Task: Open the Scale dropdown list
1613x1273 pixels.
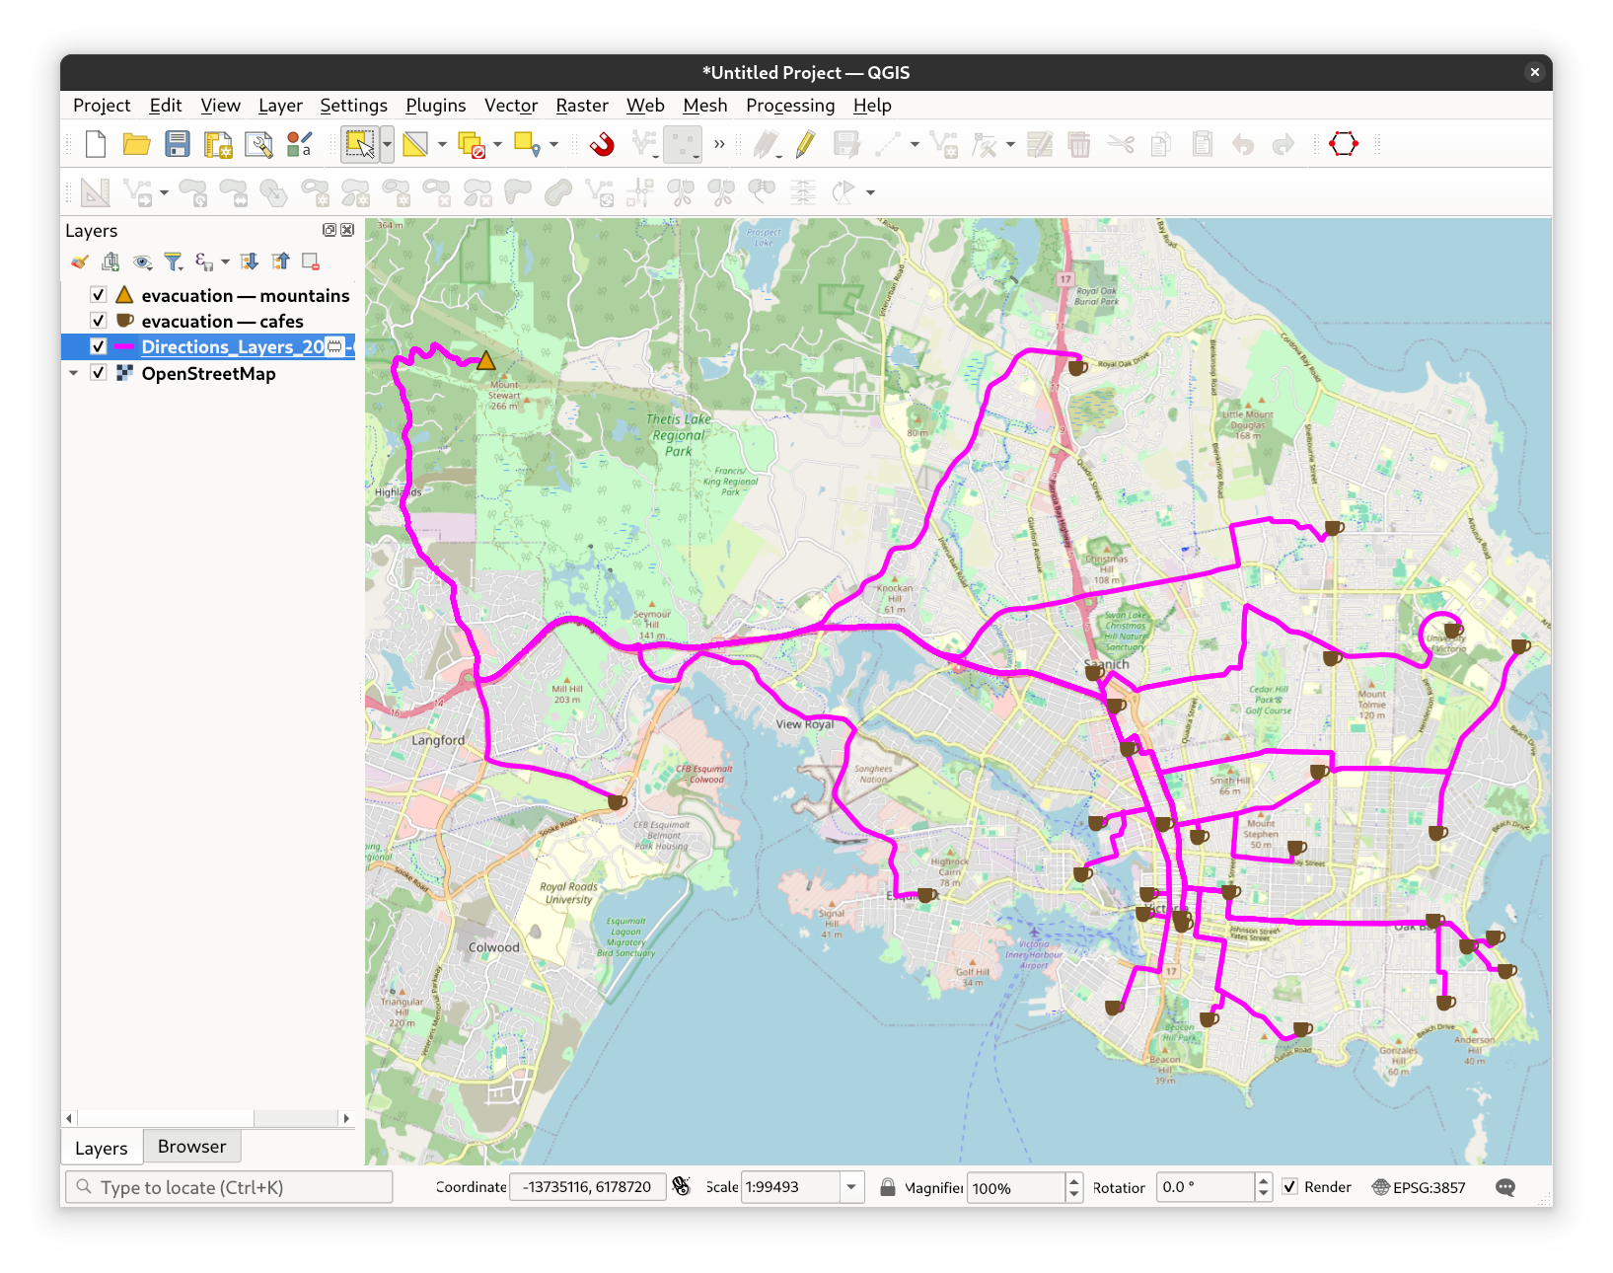Action: 851,1187
